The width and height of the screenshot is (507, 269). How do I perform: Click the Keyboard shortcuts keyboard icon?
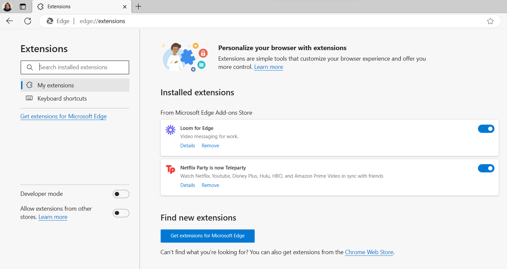click(x=29, y=98)
